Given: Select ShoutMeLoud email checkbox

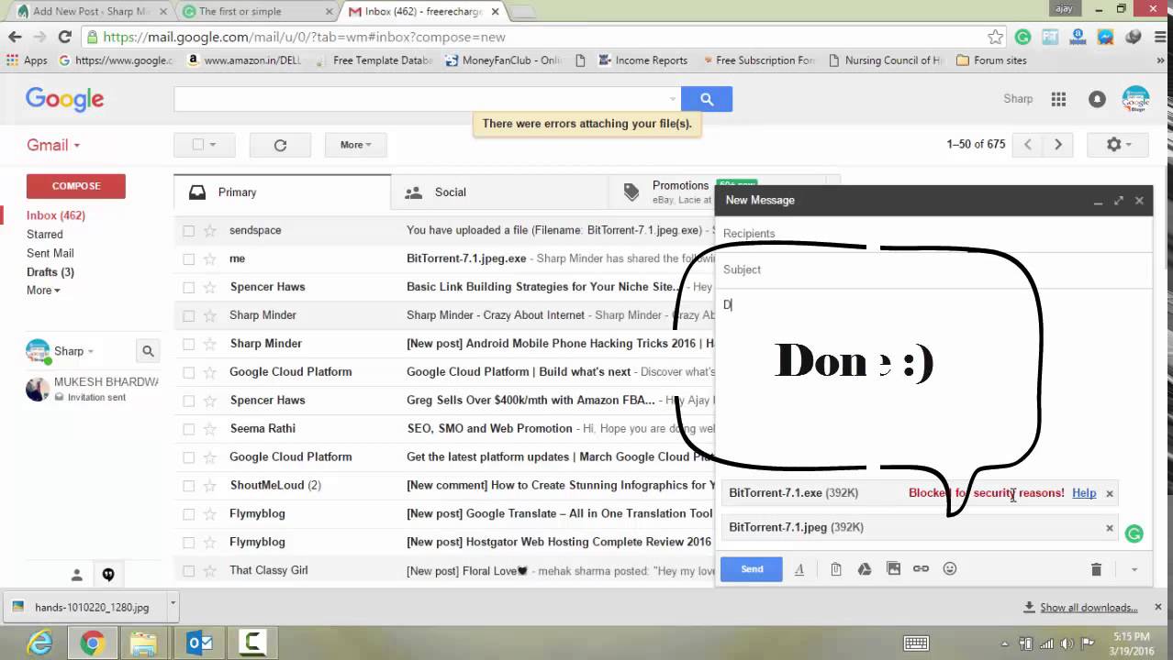Looking at the screenshot, I should (x=188, y=485).
